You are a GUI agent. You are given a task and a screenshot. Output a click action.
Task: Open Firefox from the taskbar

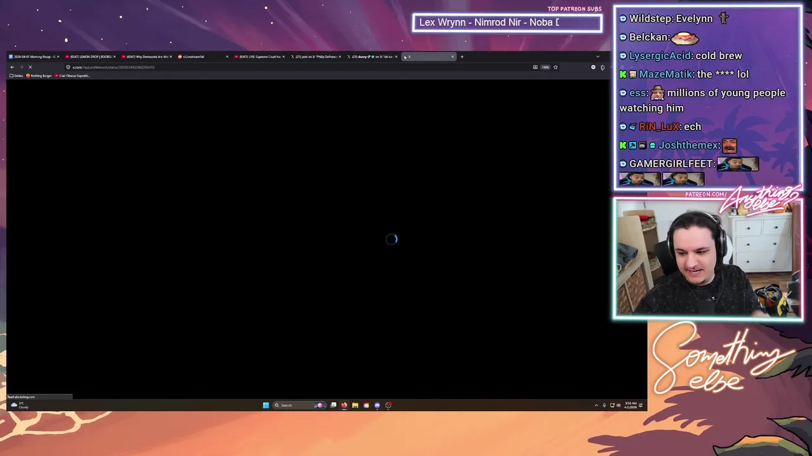[344, 405]
